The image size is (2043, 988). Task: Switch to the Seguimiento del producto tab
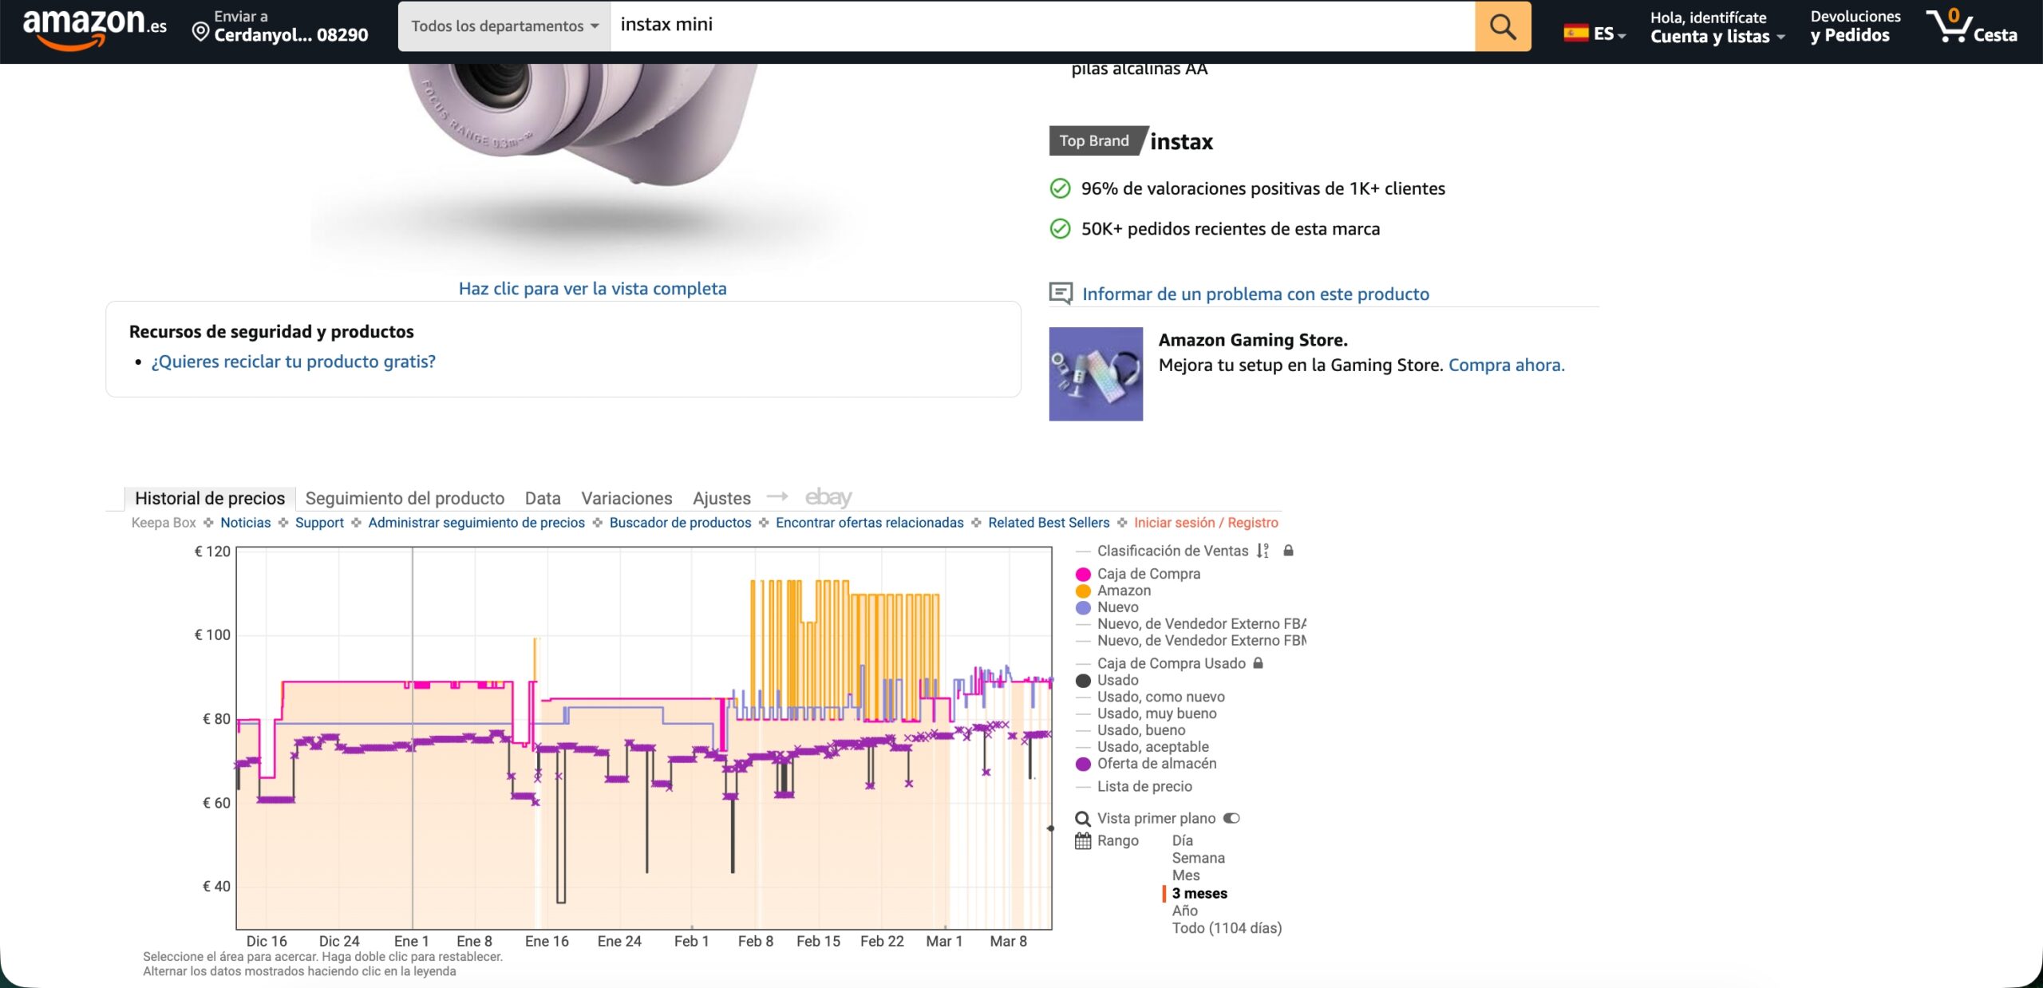pyautogui.click(x=405, y=498)
